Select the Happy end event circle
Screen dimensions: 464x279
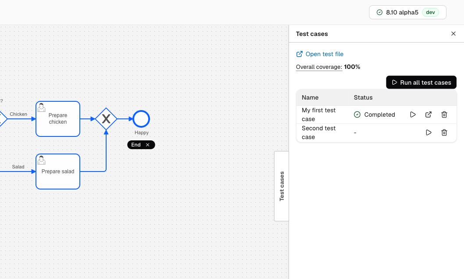coord(141,119)
